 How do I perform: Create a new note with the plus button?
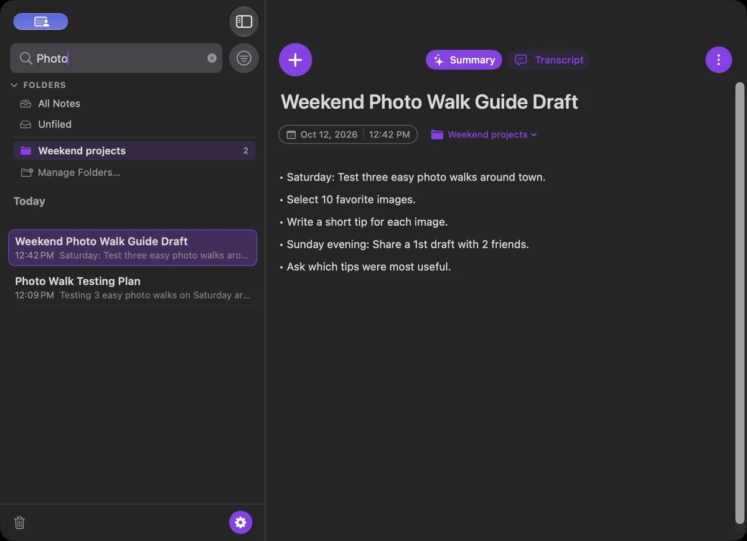(296, 60)
